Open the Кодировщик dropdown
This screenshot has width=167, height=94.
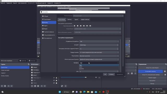coord(97,29)
